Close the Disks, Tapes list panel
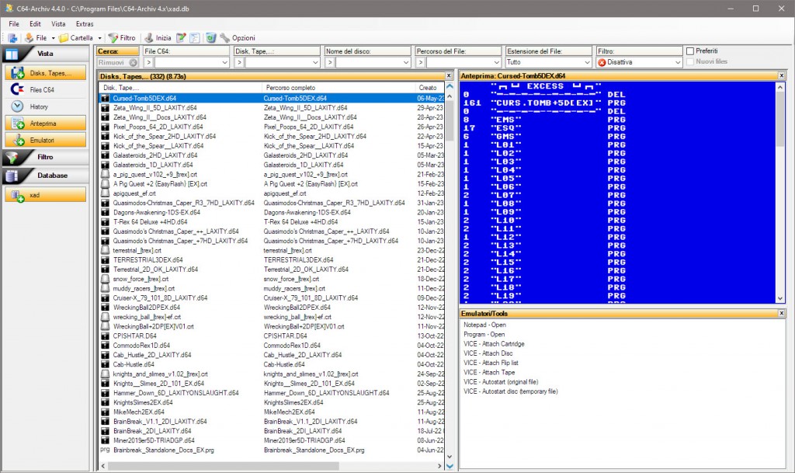This screenshot has height=473, width=795. (x=449, y=75)
